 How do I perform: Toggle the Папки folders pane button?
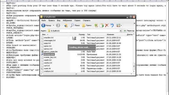coord(87,25)
